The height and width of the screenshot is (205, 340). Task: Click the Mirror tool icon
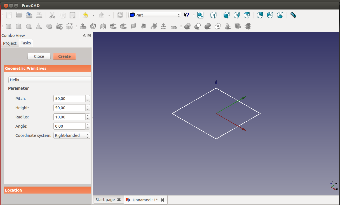tap(103, 26)
